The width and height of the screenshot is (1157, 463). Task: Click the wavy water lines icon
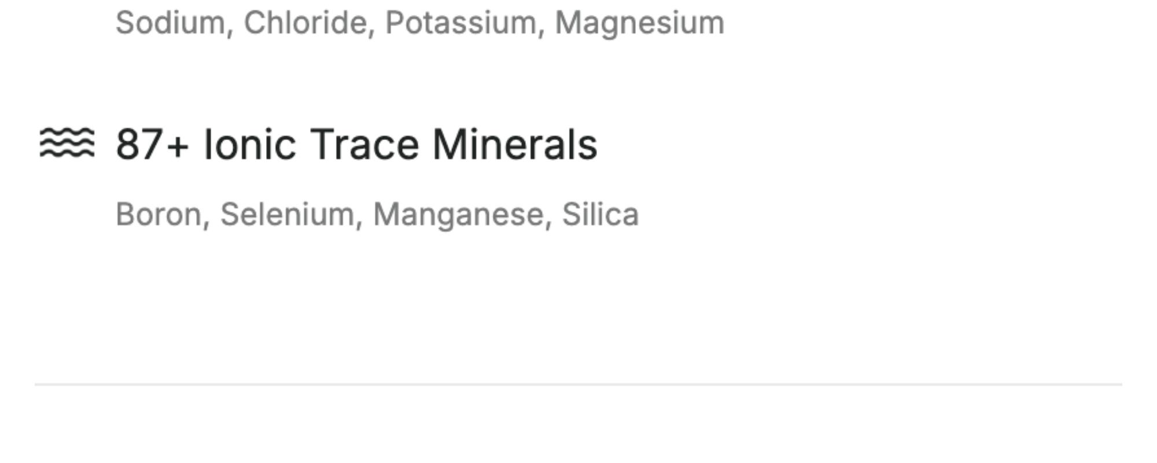(x=67, y=143)
